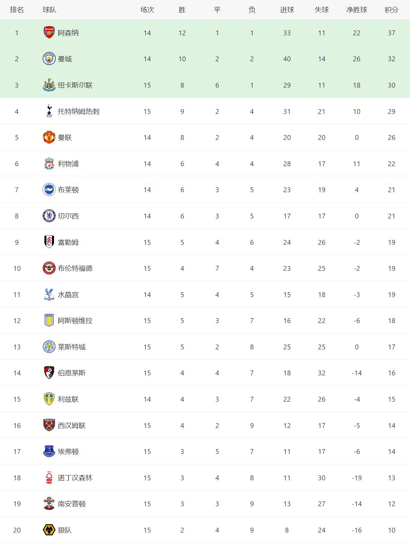Image resolution: width=410 pixels, height=545 pixels.
Task: Click the Manchester City crest icon
Action: 49,59
